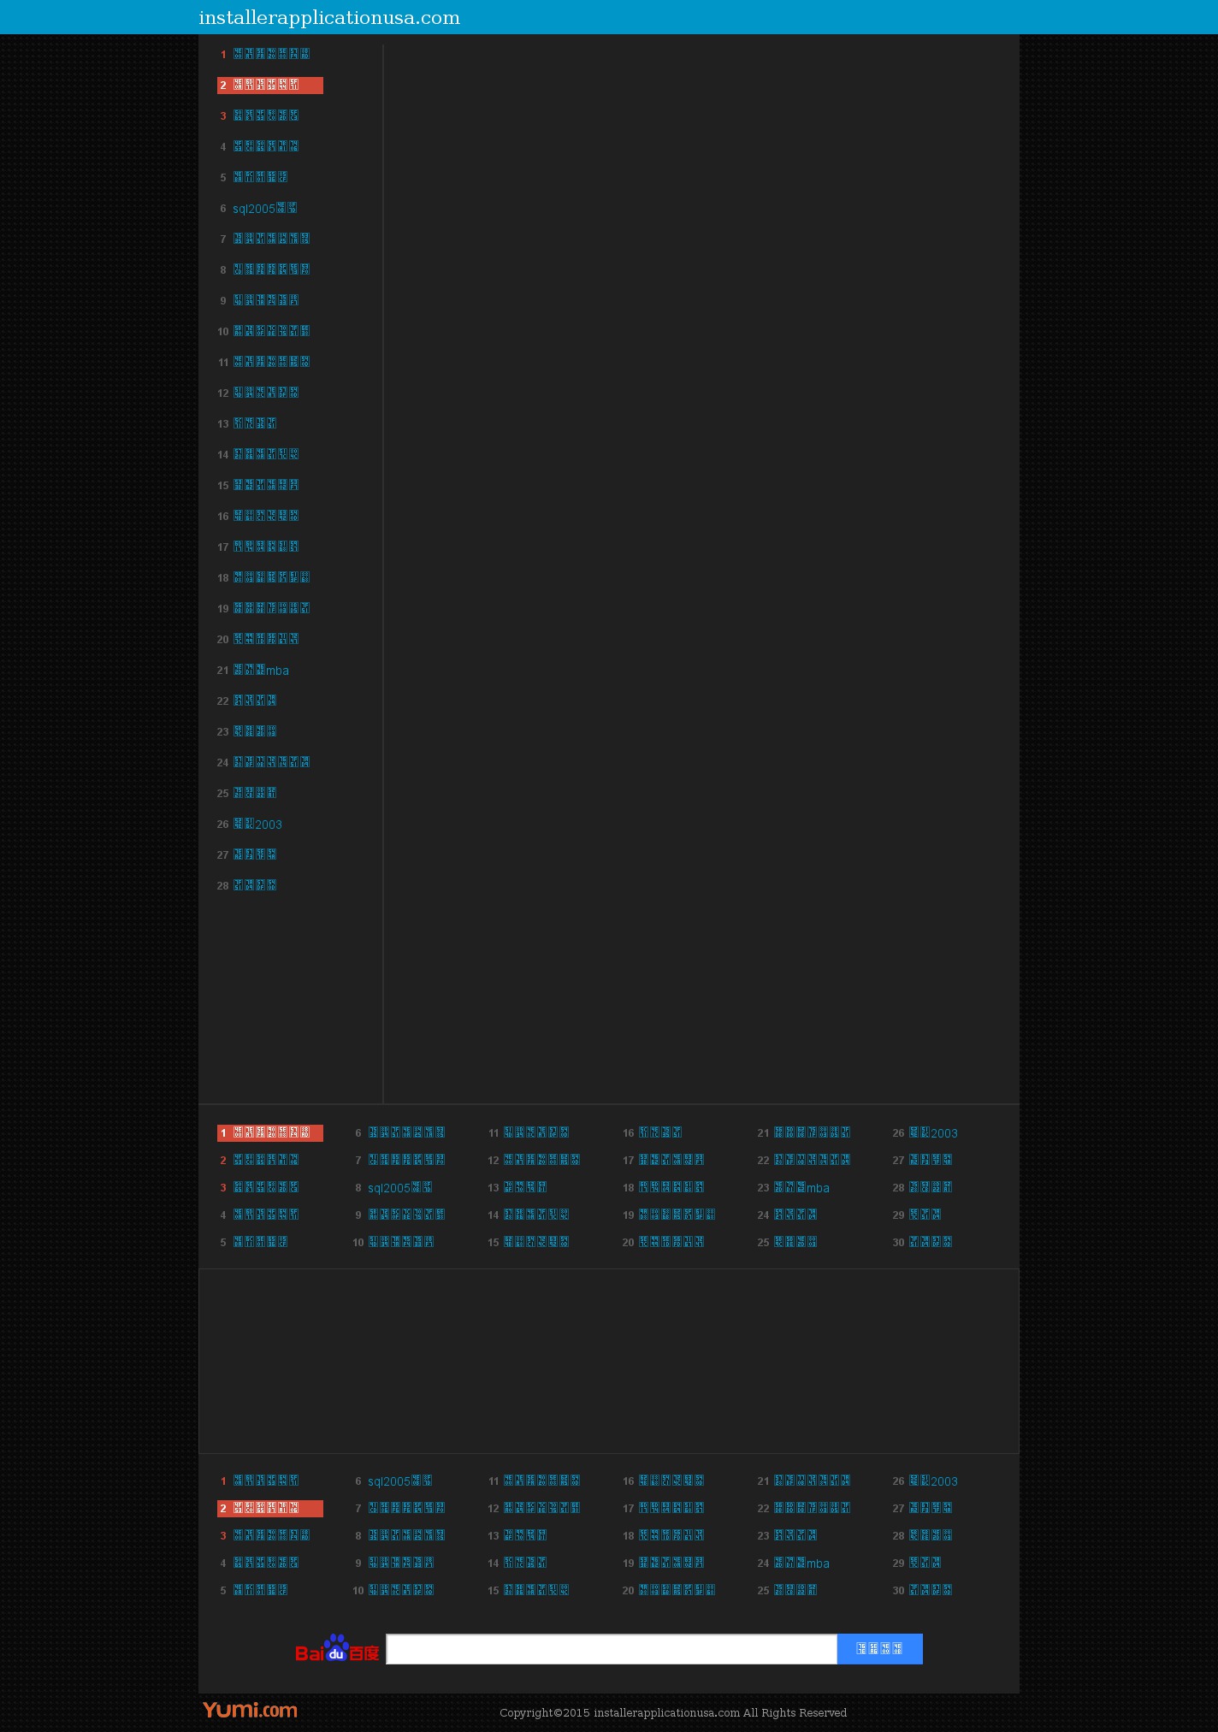Select sidebar link 21 ending in mba
1218x1732 pixels.
(x=261, y=671)
